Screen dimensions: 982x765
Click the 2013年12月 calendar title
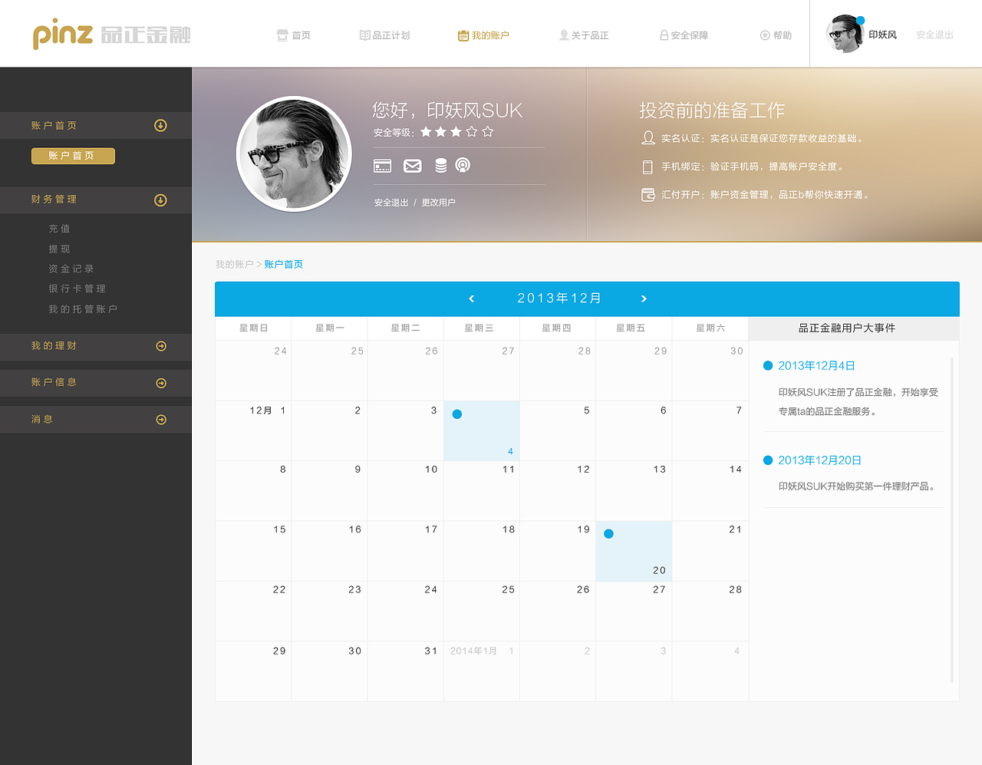coord(559,298)
